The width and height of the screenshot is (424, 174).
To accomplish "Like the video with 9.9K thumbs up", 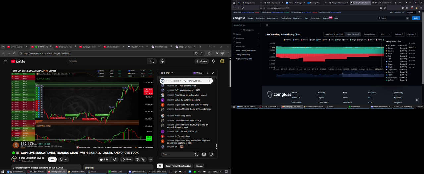I will [x=104, y=159].
